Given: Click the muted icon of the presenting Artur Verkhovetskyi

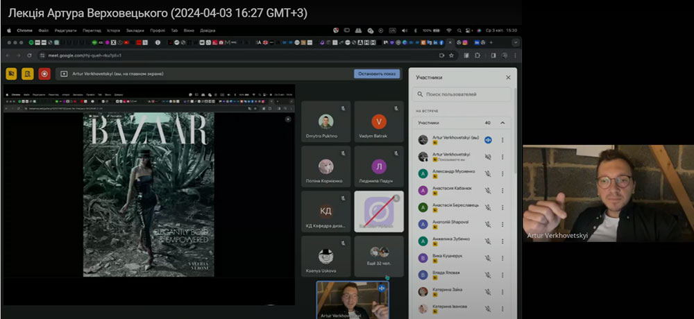Looking at the screenshot, I should (488, 157).
